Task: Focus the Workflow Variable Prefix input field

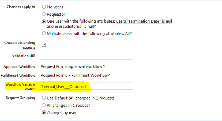Action: click(x=87, y=86)
